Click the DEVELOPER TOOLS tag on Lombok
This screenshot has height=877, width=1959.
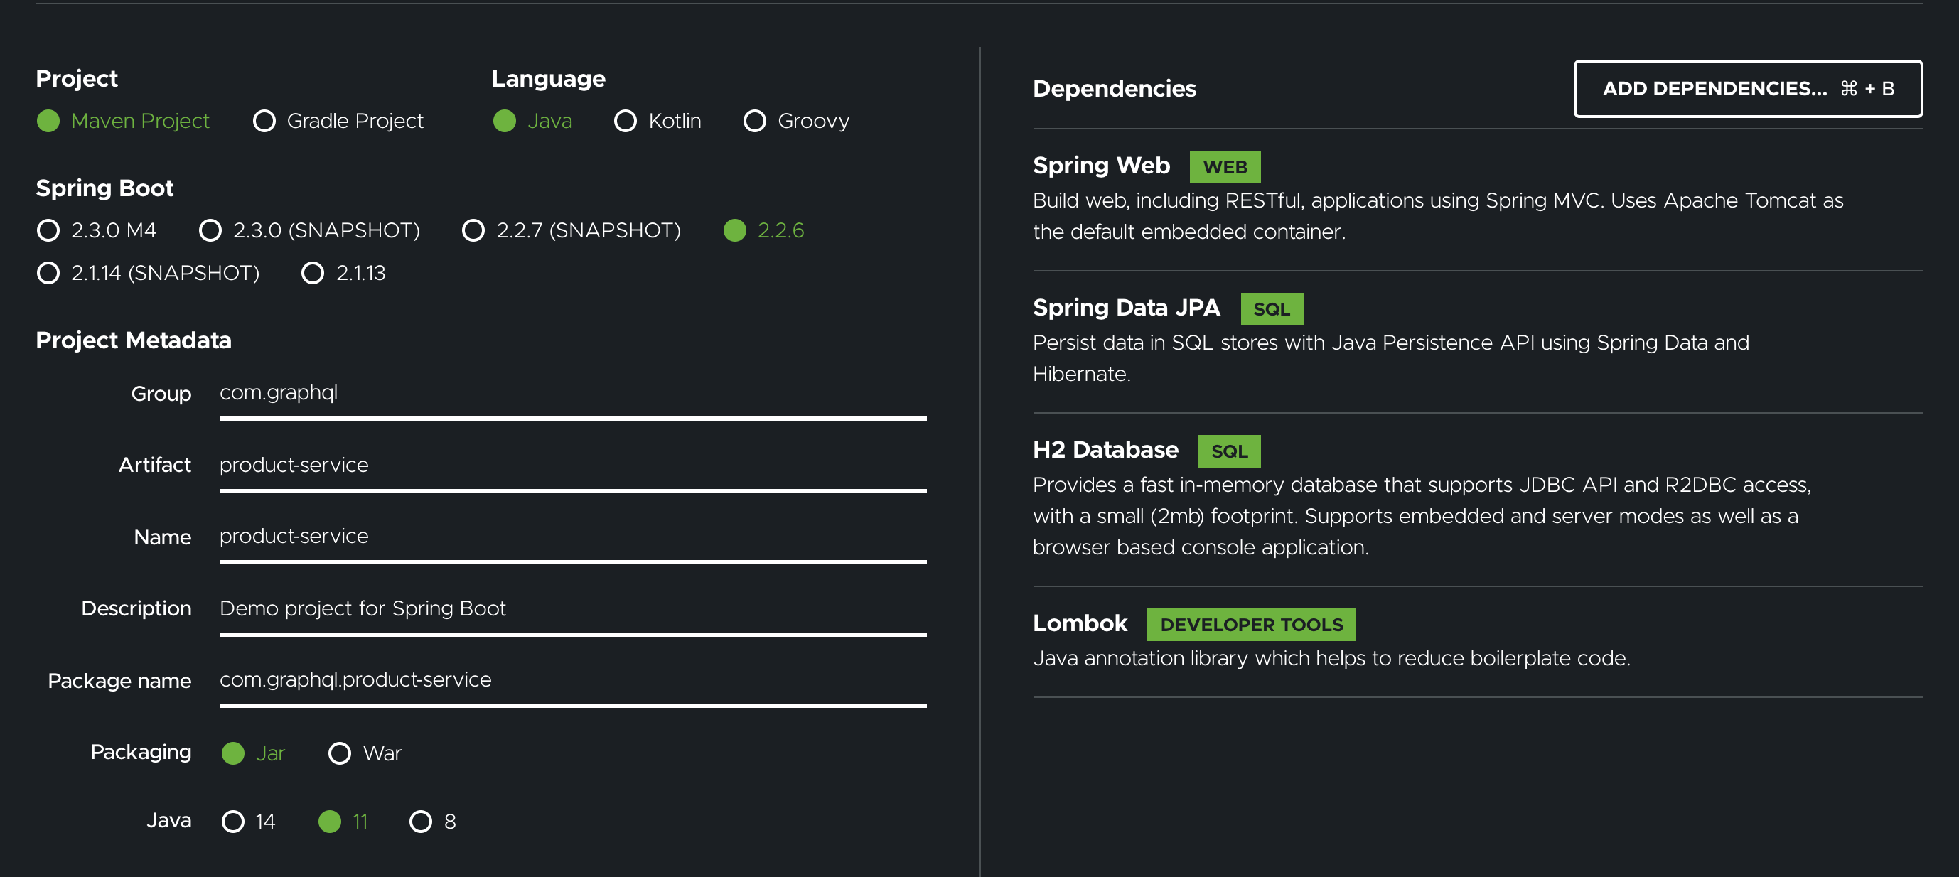1251,625
